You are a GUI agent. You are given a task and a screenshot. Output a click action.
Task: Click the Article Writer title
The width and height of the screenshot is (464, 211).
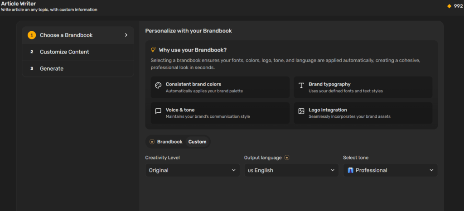(x=18, y=4)
